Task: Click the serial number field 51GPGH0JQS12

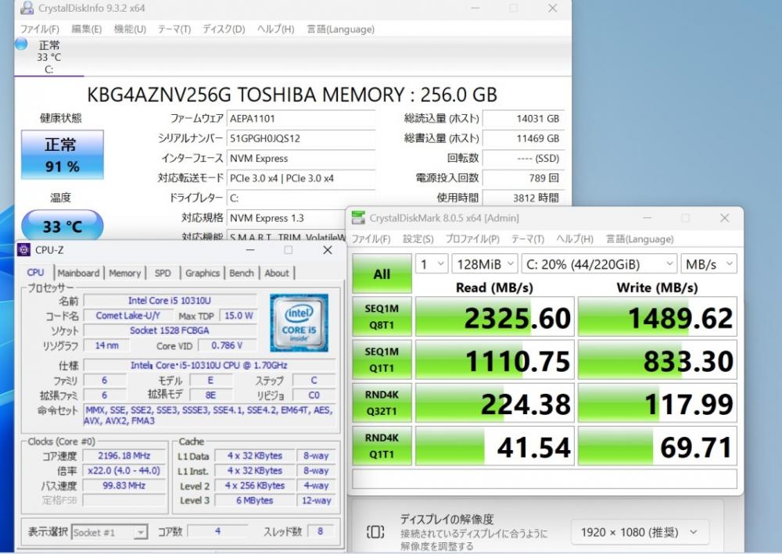Action: click(x=301, y=138)
